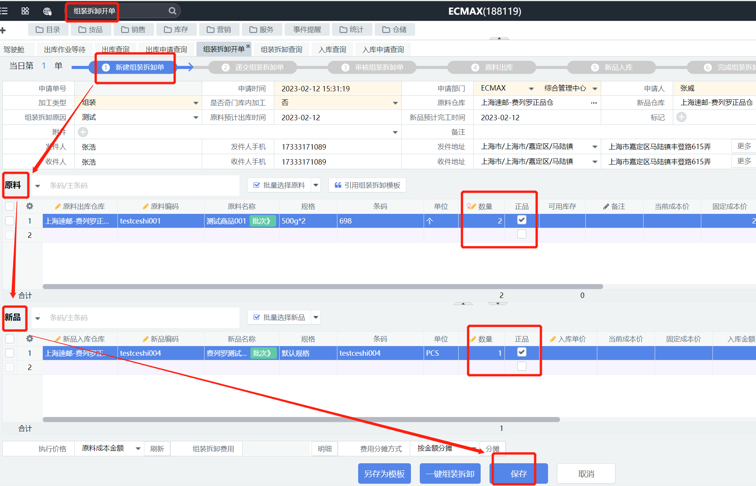Click the search magnifier icon
The width and height of the screenshot is (756, 486).
(x=173, y=11)
